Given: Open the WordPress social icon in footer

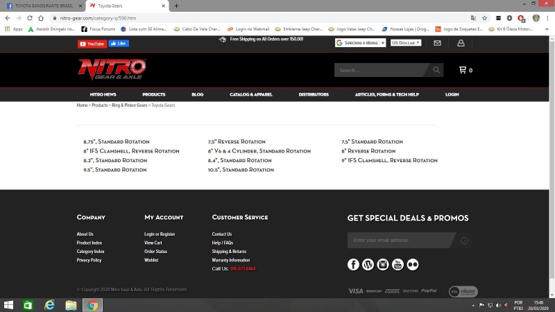Looking at the screenshot, I should [368, 264].
